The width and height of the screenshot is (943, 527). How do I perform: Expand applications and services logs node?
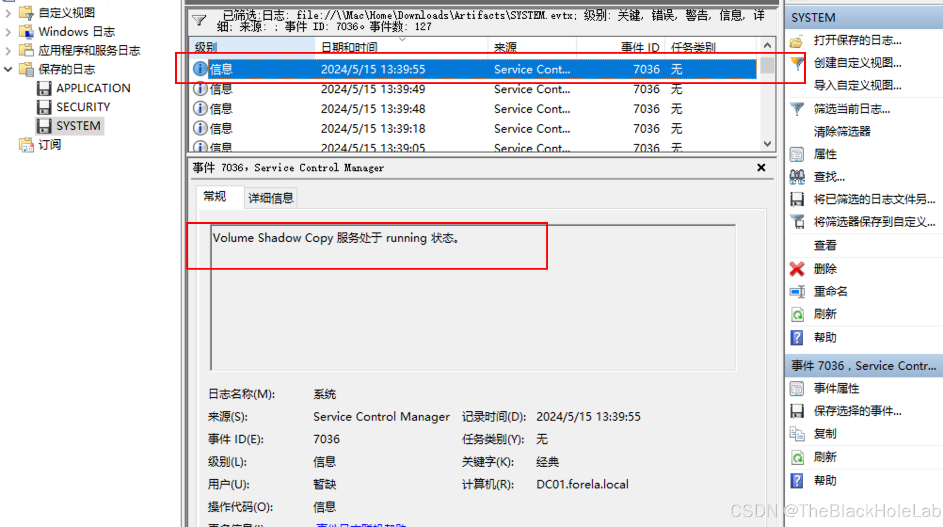click(8, 51)
